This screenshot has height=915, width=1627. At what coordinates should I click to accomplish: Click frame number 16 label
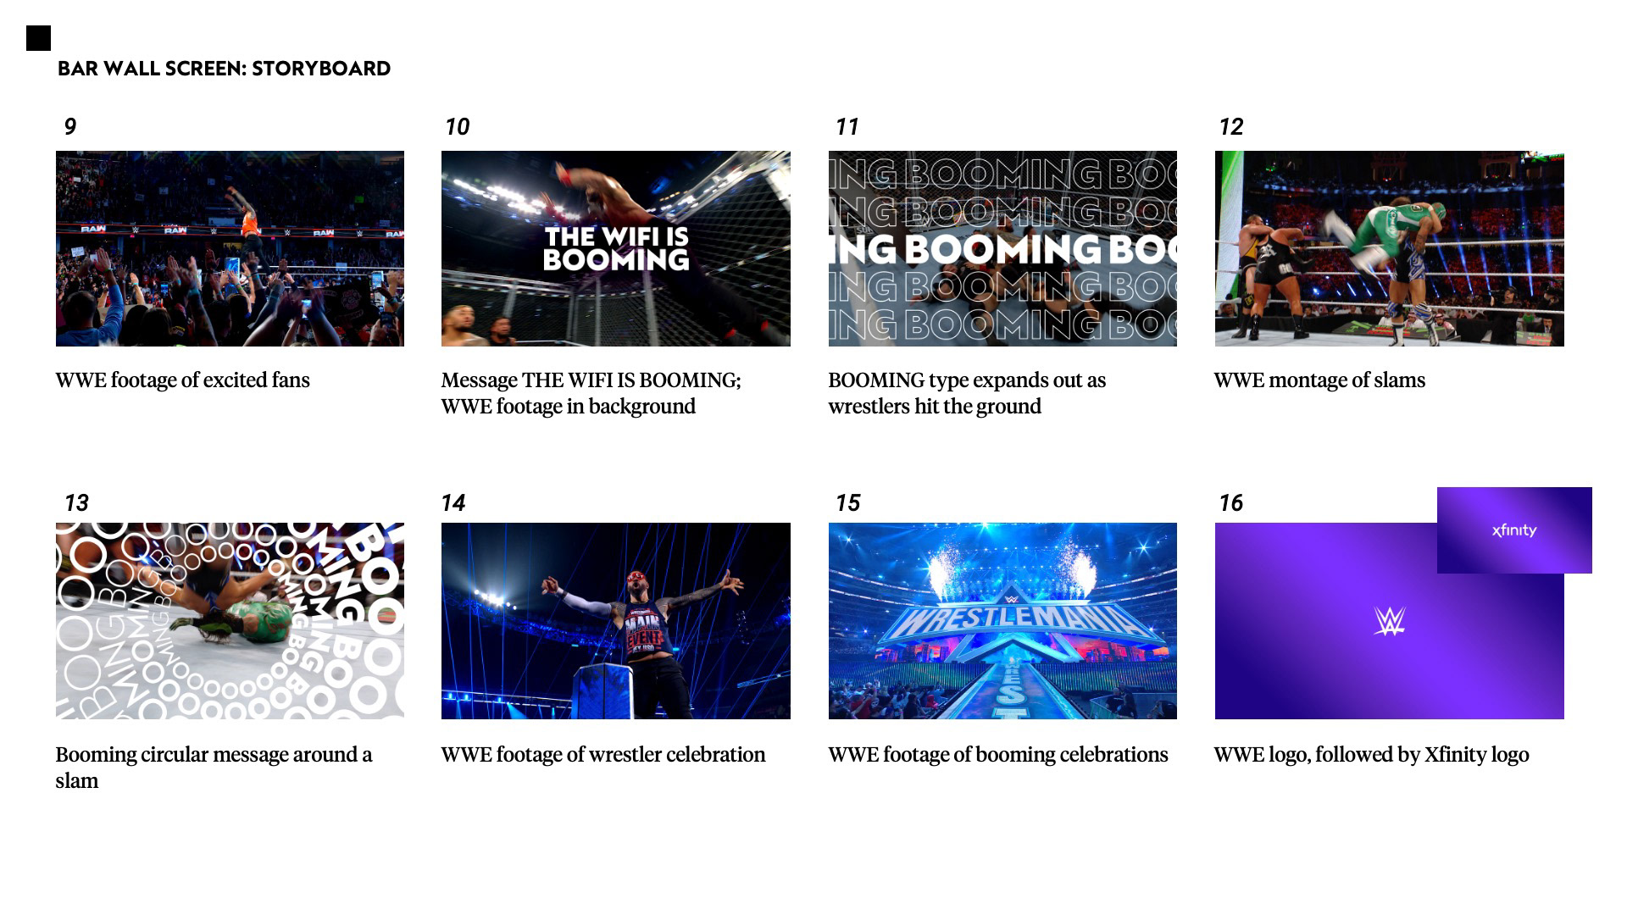click(1230, 503)
